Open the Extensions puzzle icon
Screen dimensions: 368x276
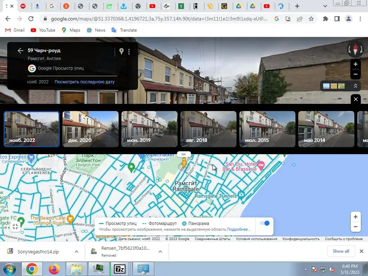pos(326,19)
